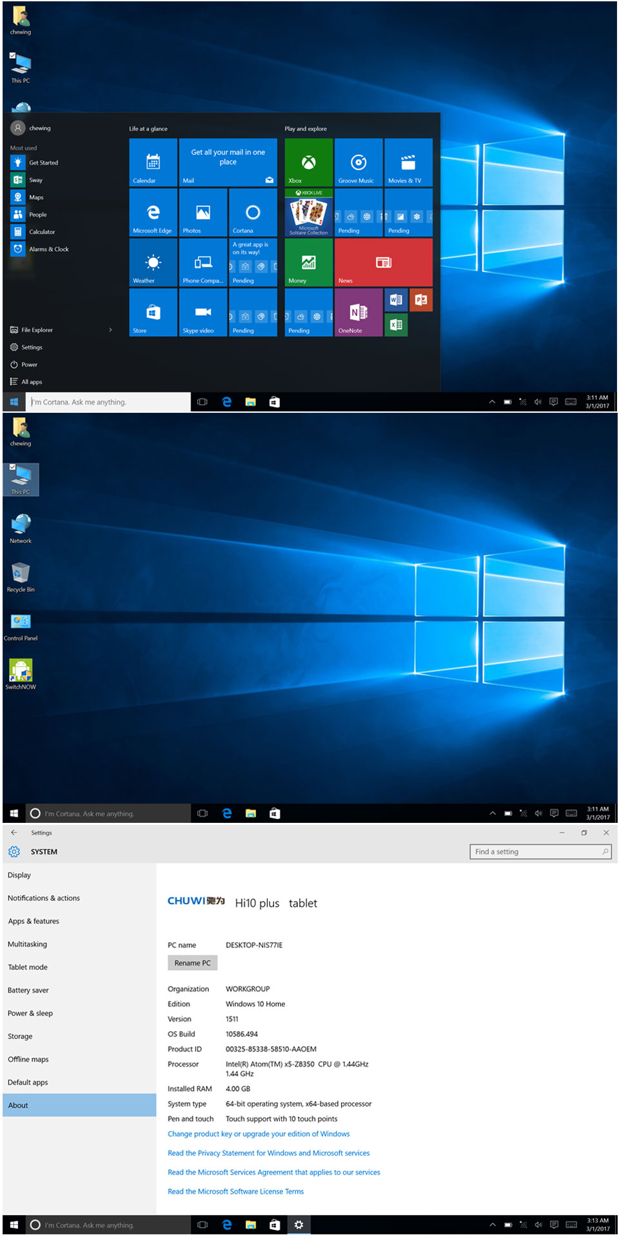
Task: Switch to Tablet mode settings page
Action: (x=28, y=967)
